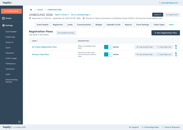Viewport: 183px width, 130px height.
Task: Click the Unpublish Settings button
Action: tap(66, 33)
